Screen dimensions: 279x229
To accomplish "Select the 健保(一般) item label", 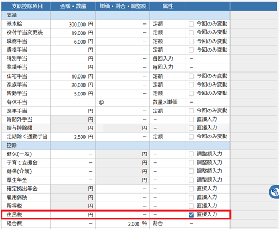I will point(19,154).
